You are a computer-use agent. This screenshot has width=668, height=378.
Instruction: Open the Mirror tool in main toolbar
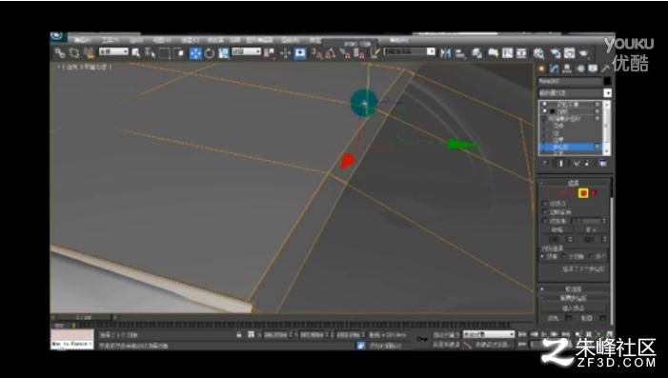pos(446,53)
